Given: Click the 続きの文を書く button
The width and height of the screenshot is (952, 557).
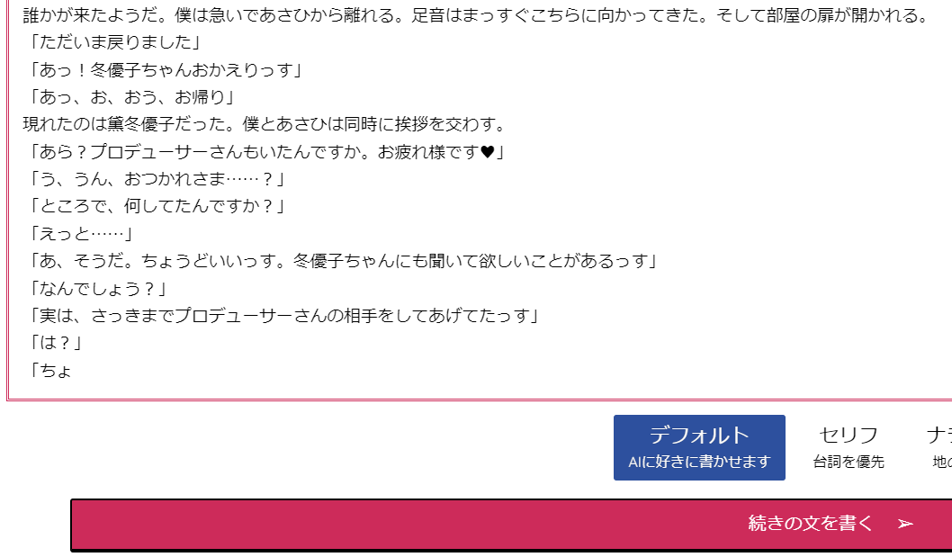Looking at the screenshot, I should click(511, 525).
